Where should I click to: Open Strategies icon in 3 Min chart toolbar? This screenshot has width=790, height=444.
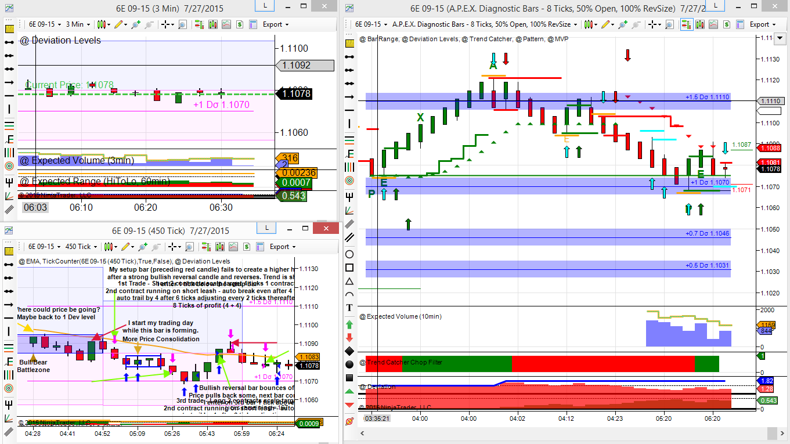coord(239,24)
